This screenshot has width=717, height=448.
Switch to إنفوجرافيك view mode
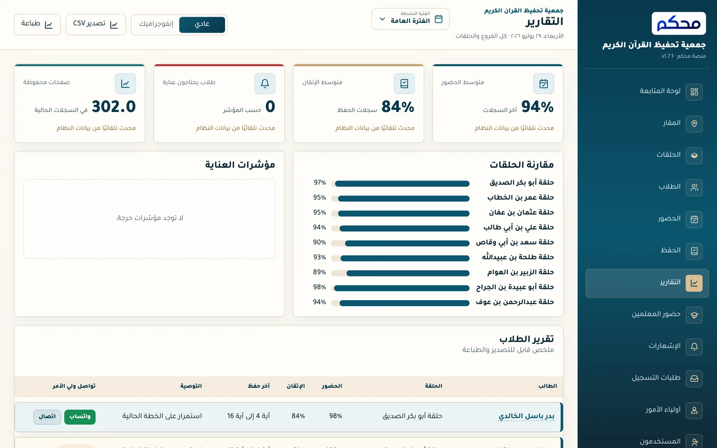(x=156, y=25)
